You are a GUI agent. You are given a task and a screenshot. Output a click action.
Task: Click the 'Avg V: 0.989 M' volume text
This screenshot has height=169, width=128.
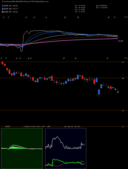pyautogui.click(x=101, y=5)
